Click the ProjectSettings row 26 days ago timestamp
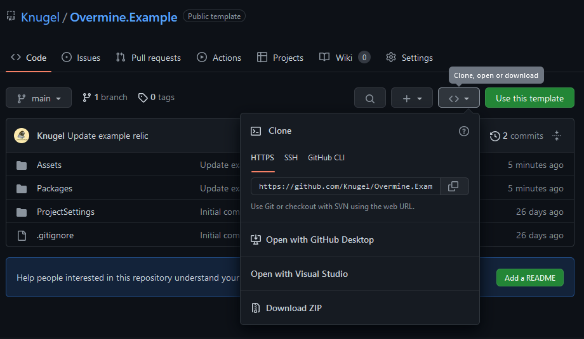Viewport: 584px width, 339px height. tap(540, 212)
